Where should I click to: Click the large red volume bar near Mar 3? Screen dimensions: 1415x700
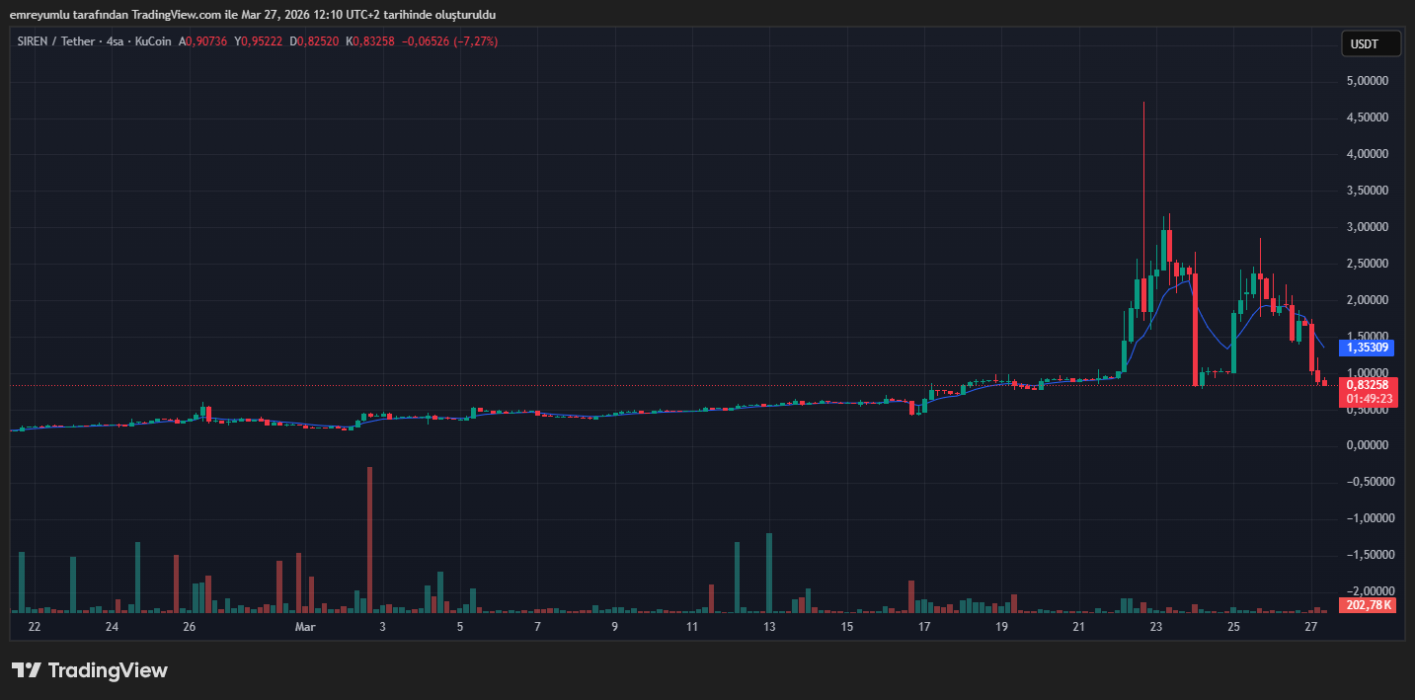point(368,538)
